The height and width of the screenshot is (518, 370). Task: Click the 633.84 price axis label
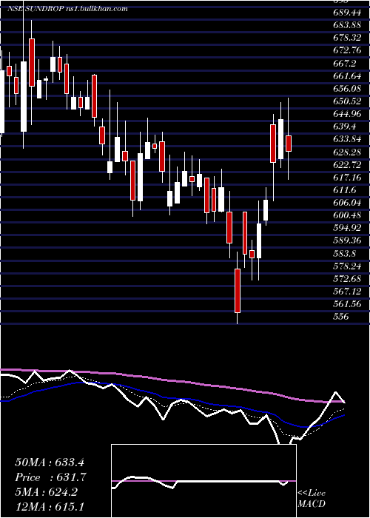click(347, 139)
